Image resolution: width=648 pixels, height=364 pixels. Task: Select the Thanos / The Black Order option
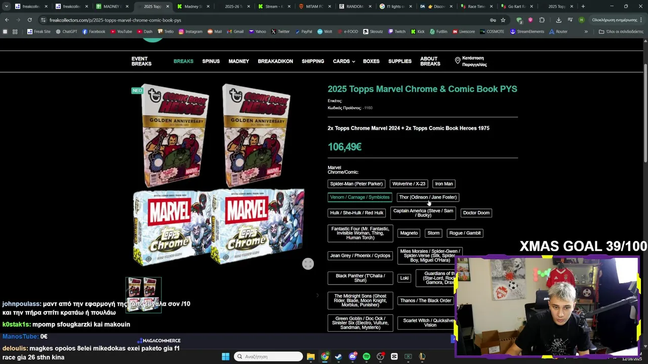pos(426,300)
